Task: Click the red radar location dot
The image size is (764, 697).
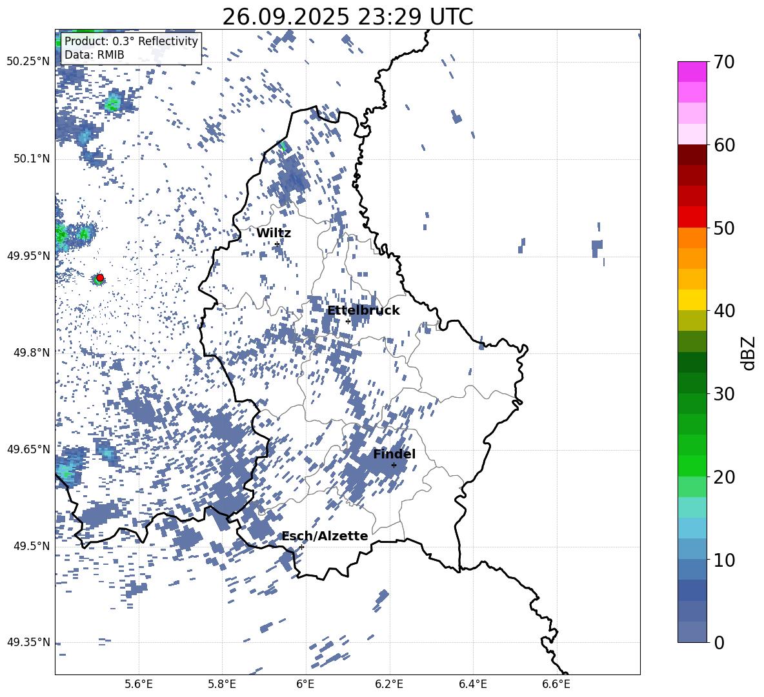Action: (x=100, y=278)
